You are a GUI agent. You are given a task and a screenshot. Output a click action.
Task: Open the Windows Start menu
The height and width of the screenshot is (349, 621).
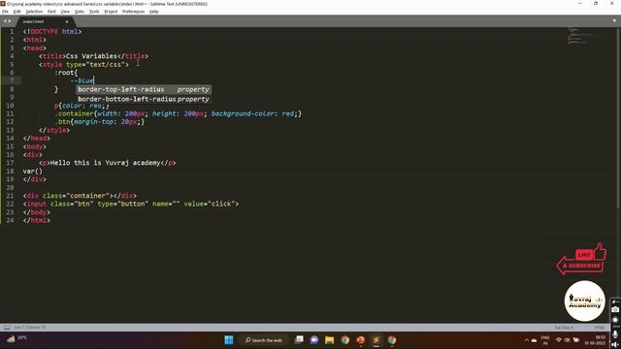click(229, 340)
